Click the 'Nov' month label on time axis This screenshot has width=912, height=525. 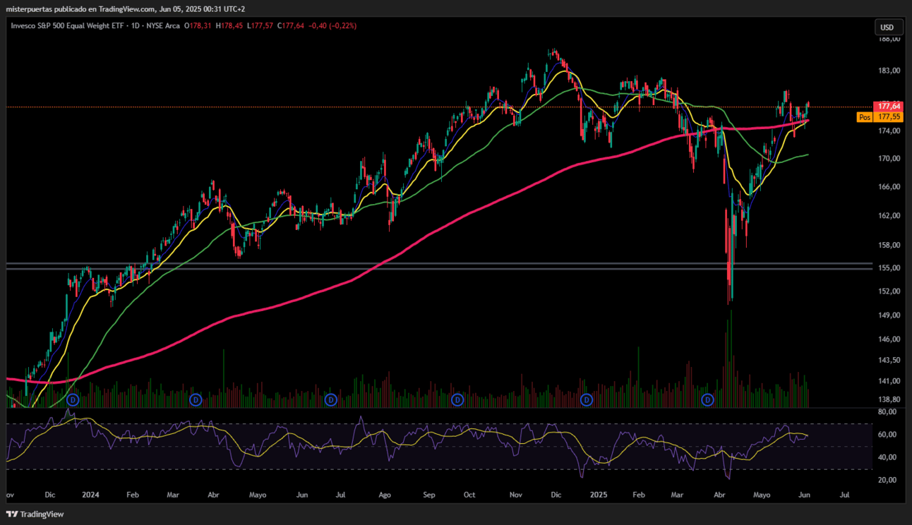[x=515, y=495]
